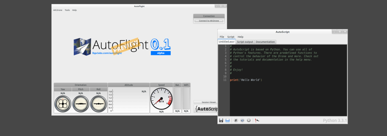
Task: Click the Orientation panel header
Action: pyautogui.click(x=81, y=85)
